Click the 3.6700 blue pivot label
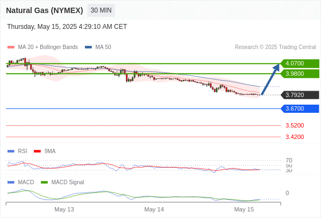This screenshot has width=321, height=218. (x=300, y=108)
